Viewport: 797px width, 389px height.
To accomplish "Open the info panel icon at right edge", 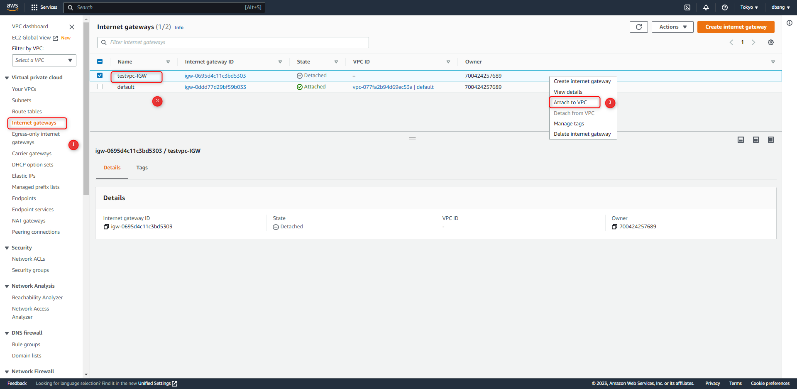I will point(790,23).
